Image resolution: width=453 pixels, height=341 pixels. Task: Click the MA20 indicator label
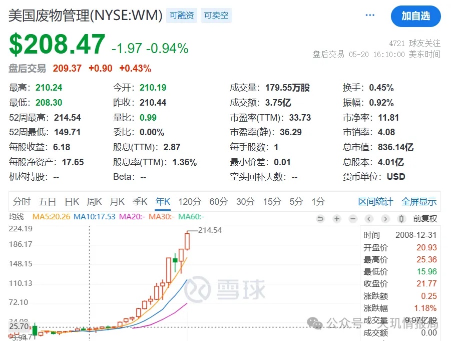pyautogui.click(x=132, y=217)
